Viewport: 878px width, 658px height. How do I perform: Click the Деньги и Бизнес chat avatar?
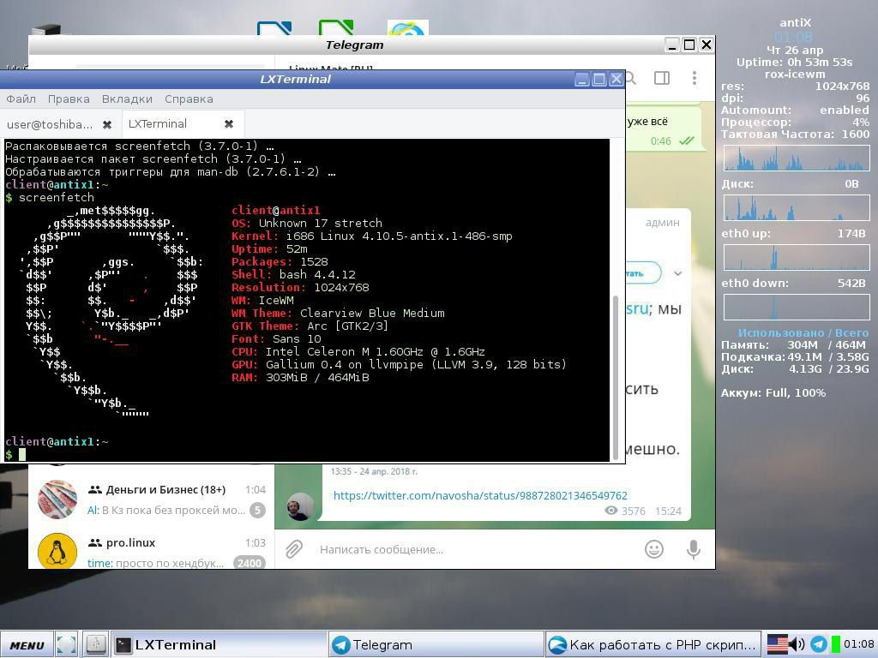(x=57, y=499)
